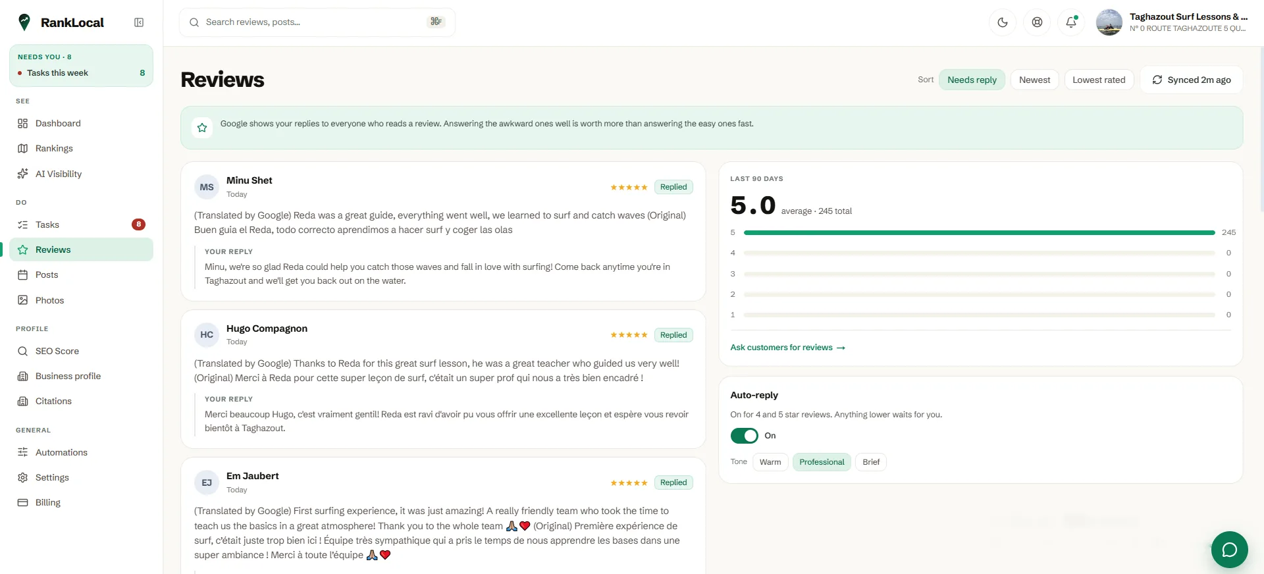1264x574 pixels.
Task: Click the Replied badge on Minu Shet's review
Action: (673, 187)
